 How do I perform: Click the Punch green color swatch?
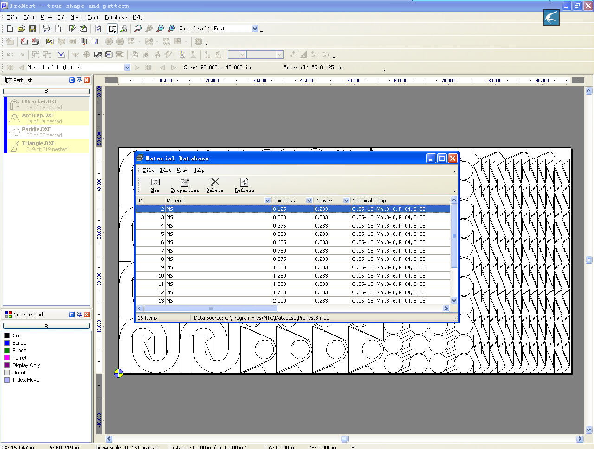[x=7, y=350]
